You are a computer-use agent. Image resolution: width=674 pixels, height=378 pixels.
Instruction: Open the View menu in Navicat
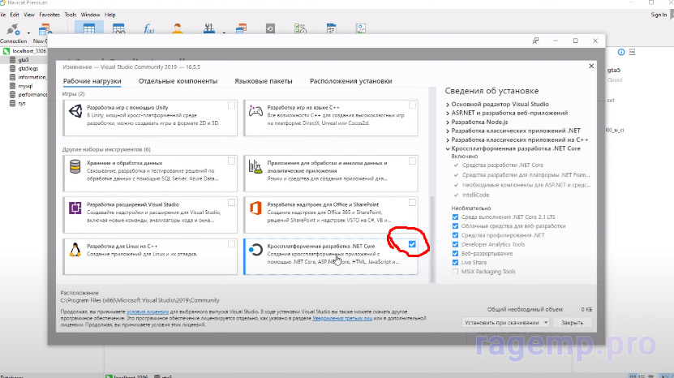(29, 15)
